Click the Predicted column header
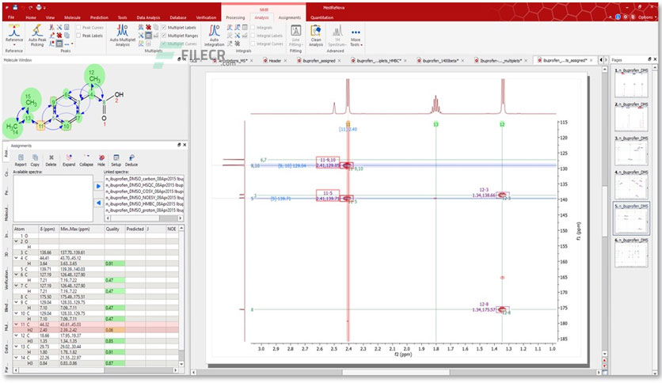The height and width of the screenshot is (383, 662). (135, 229)
